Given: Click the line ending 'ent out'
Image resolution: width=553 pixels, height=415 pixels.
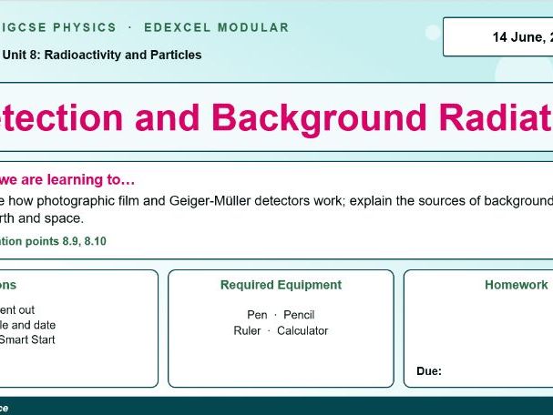Looking at the screenshot, I should [17, 310].
